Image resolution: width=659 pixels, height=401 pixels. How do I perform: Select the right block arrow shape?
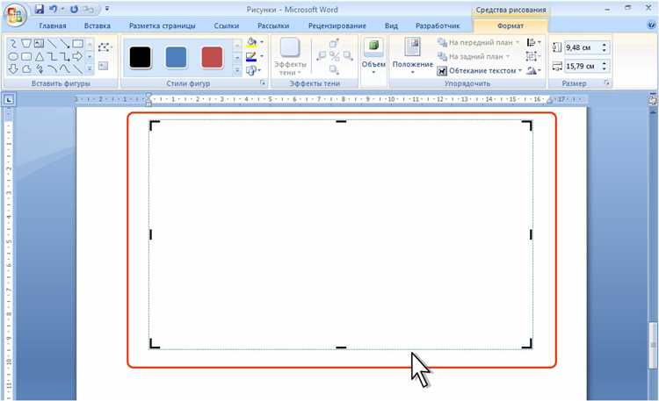click(77, 56)
